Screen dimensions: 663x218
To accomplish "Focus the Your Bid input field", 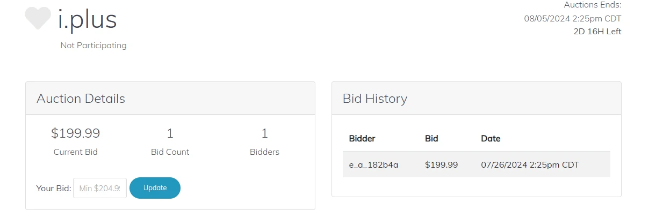I will (100, 188).
